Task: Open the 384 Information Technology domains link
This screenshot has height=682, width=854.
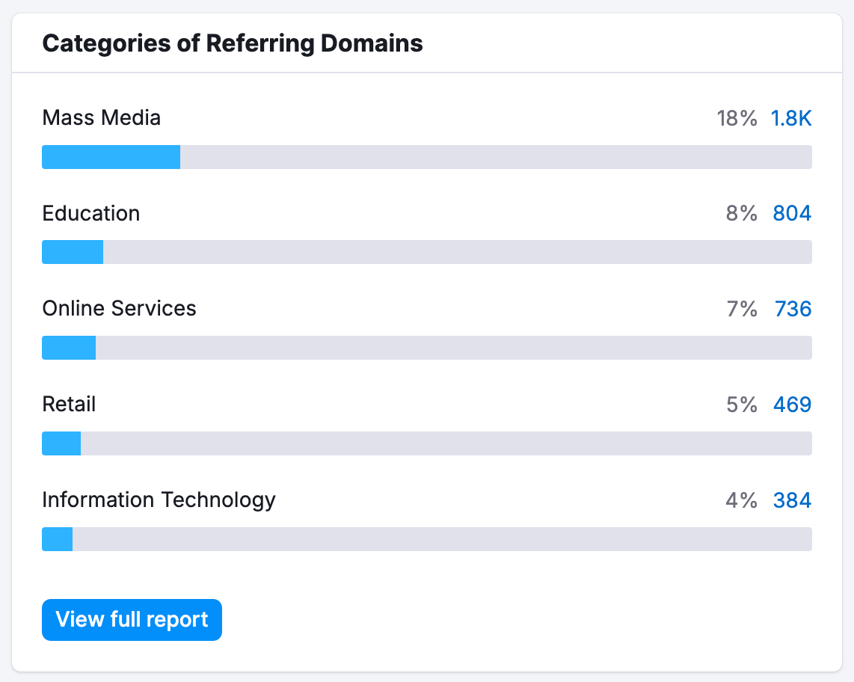Action: (792, 500)
